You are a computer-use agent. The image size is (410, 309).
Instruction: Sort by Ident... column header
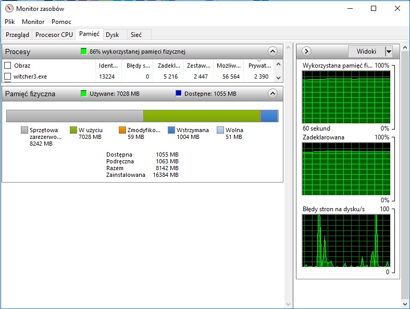pos(108,66)
